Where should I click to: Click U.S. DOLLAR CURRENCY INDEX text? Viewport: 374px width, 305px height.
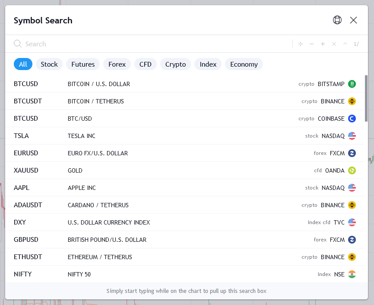point(109,222)
